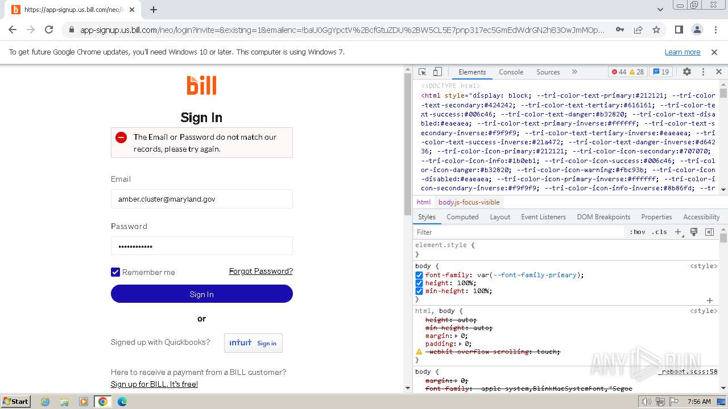Reload the page with the refresh icon
The width and height of the screenshot is (728, 409).
pyautogui.click(x=49, y=30)
